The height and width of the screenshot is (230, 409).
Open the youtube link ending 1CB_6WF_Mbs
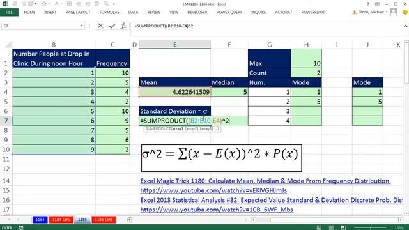pos(217,210)
